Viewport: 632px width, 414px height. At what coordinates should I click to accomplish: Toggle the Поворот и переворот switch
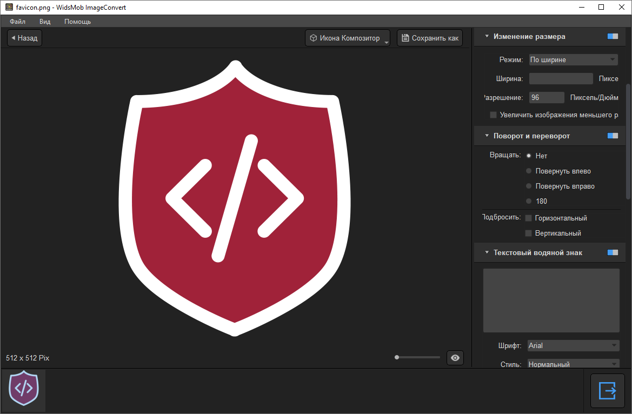coord(613,136)
